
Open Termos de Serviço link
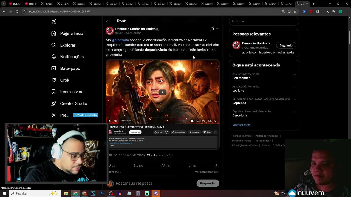click(x=241, y=136)
